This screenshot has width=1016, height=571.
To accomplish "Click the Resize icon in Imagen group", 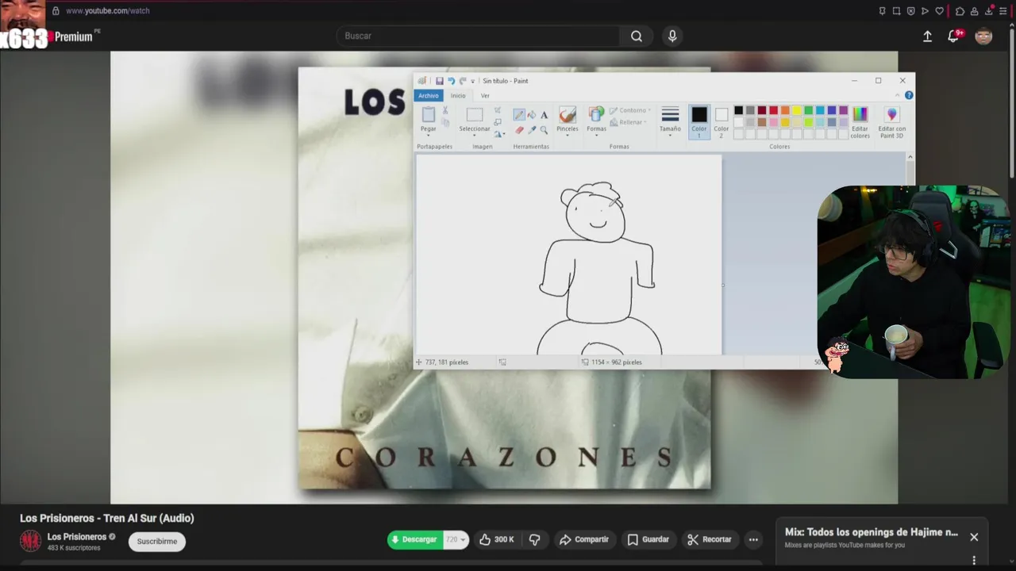I will [498, 122].
